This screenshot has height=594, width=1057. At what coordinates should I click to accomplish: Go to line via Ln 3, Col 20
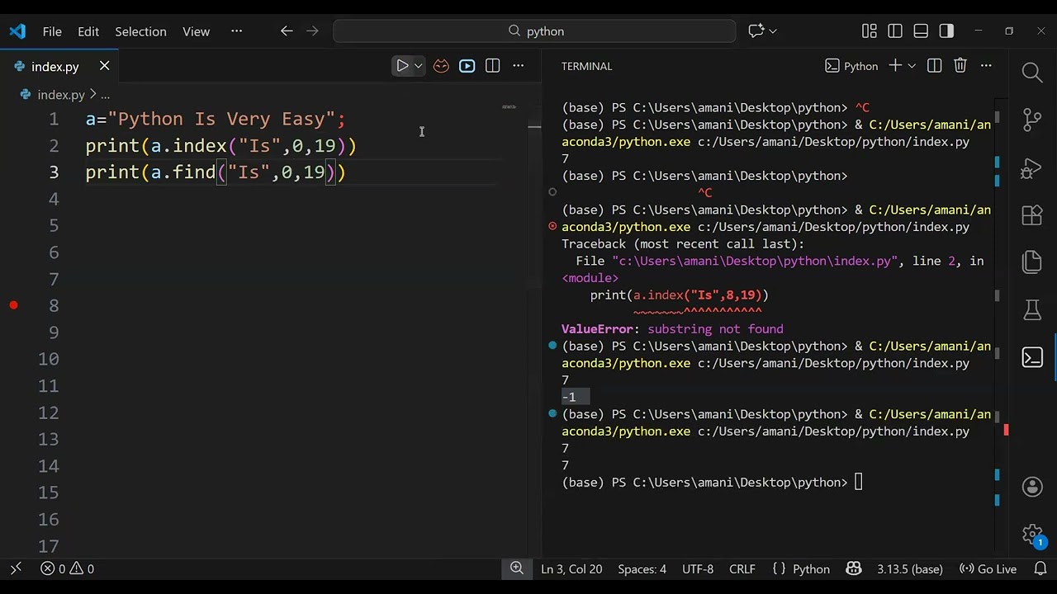(571, 568)
